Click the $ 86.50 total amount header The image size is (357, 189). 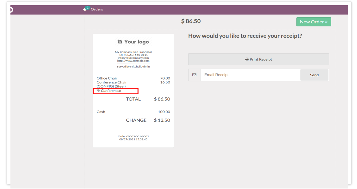[191, 21]
